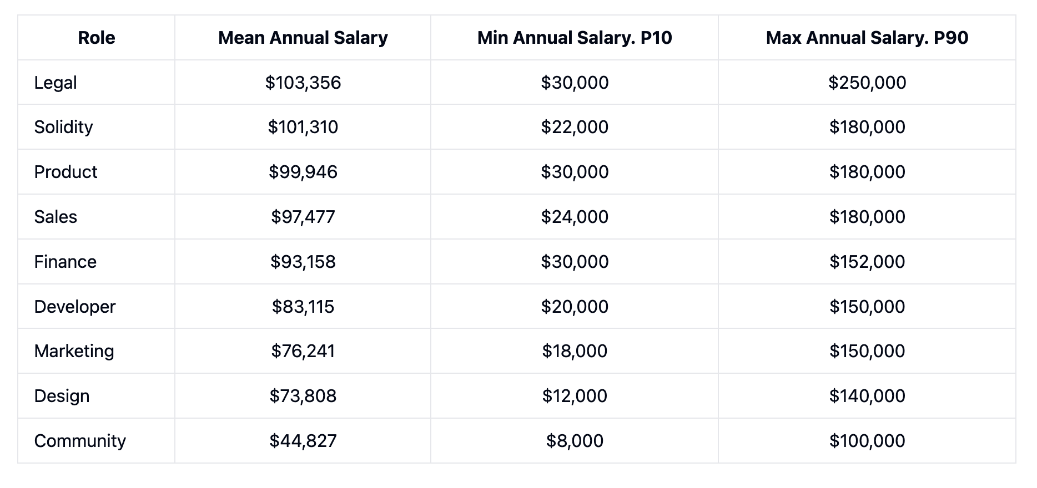Screen dimensions: 1037x488
Task: Select the Sales role cell
Action: (56, 217)
